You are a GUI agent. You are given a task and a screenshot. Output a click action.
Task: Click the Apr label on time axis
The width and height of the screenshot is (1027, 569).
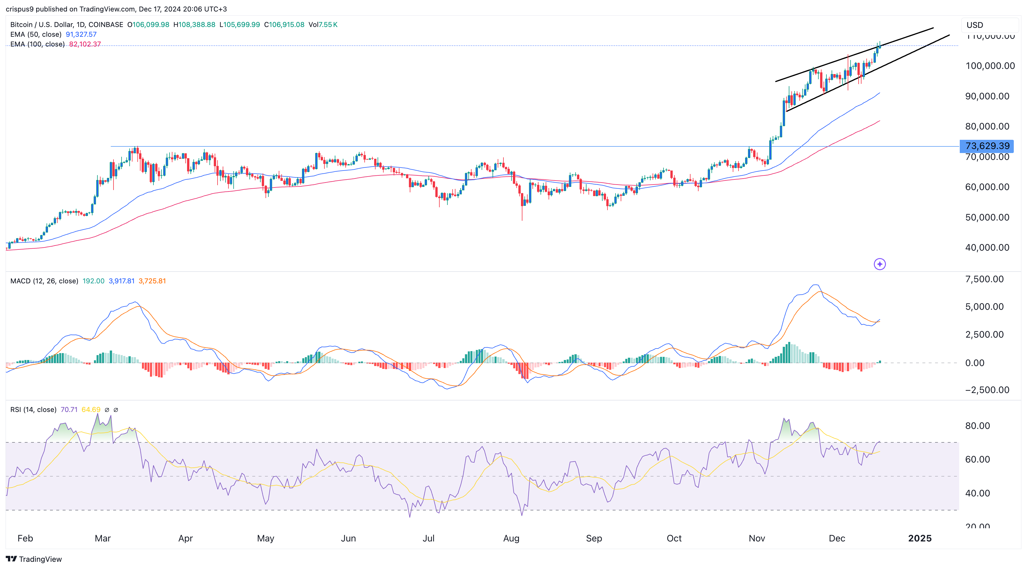(x=185, y=538)
